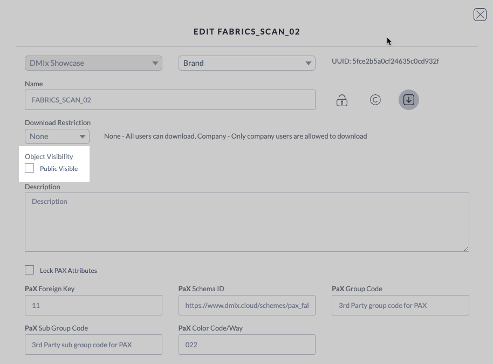Click the Public Visible label text
This screenshot has height=364, width=493.
(x=59, y=168)
